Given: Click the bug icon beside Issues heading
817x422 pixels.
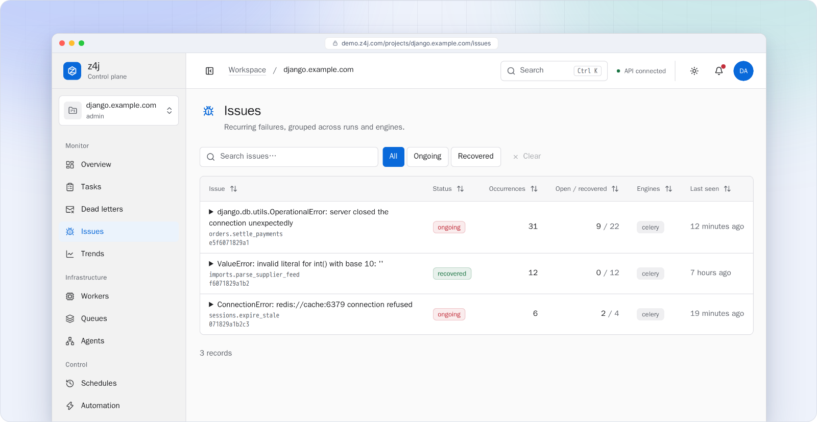Looking at the screenshot, I should 208,111.
